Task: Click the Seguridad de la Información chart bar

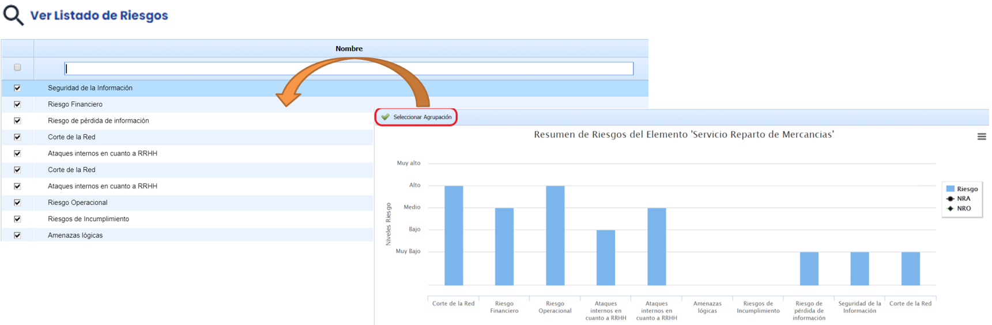Action: 859,269
